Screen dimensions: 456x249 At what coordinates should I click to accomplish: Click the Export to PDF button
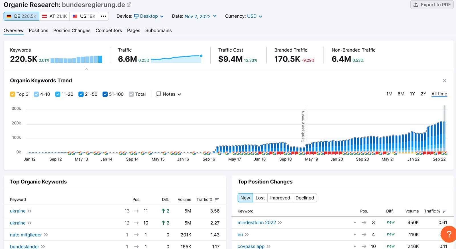(432, 5)
